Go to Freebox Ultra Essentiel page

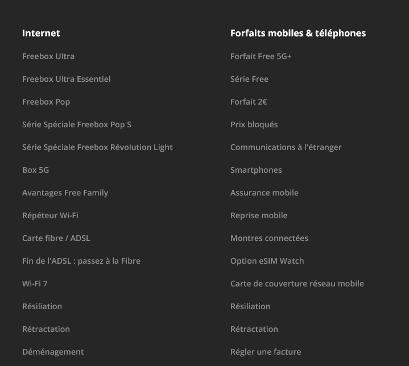pyautogui.click(x=66, y=79)
